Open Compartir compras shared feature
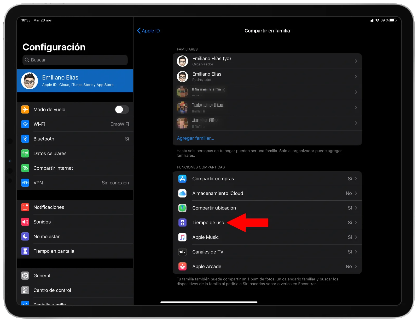This screenshot has width=418, height=322. pos(267,179)
